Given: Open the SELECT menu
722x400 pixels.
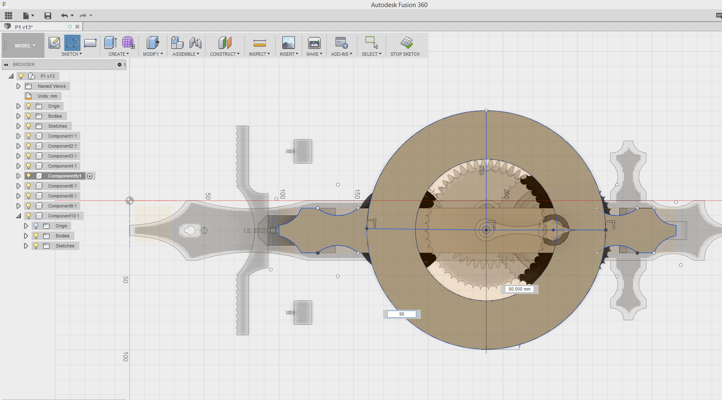Looking at the screenshot, I should [371, 54].
